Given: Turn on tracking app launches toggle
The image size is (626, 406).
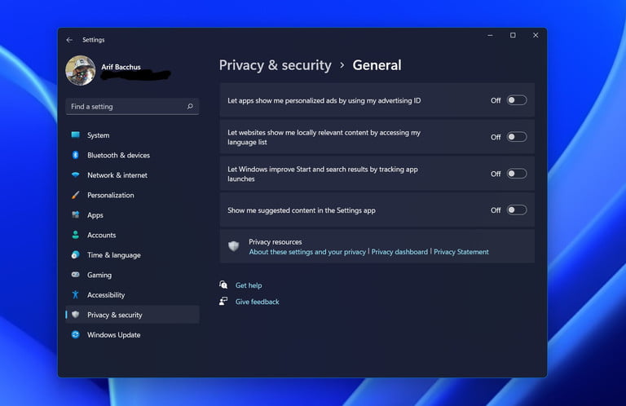Looking at the screenshot, I should click(517, 174).
